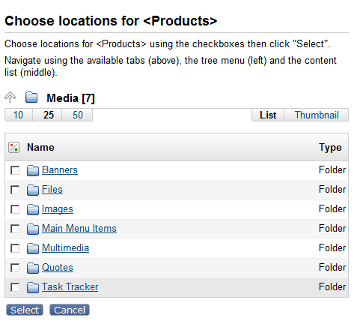Show 10 items per page

19,115
